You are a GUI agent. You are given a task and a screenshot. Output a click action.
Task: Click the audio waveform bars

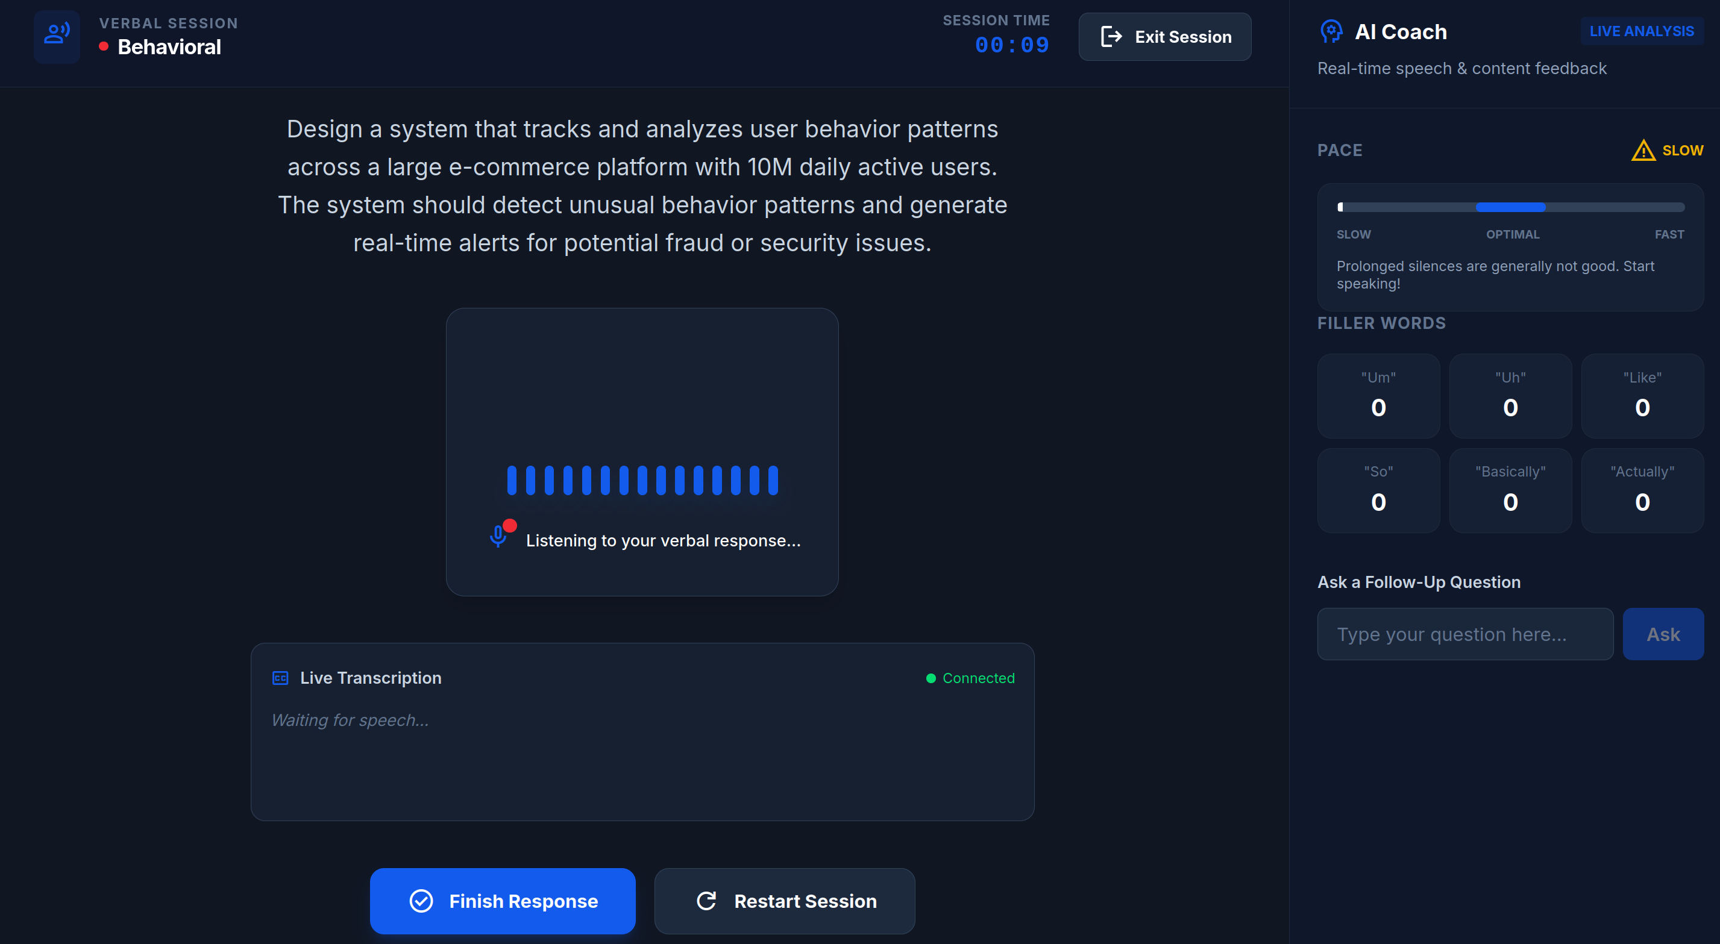pyautogui.click(x=642, y=480)
